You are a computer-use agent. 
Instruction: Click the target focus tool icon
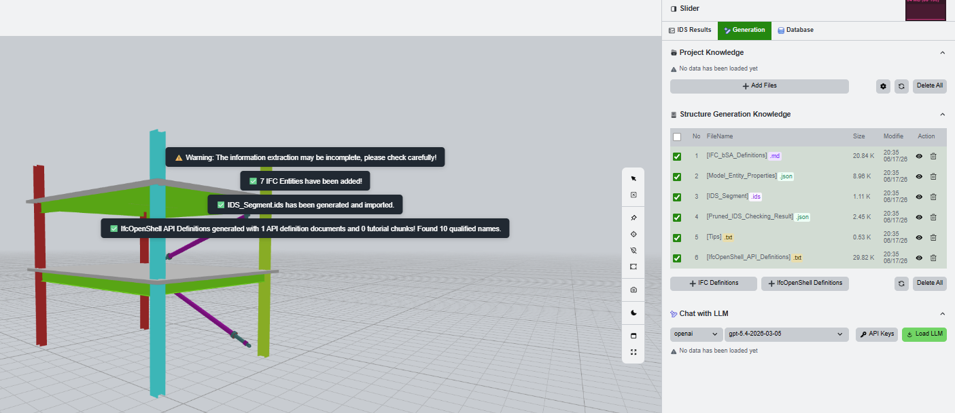pos(633,234)
